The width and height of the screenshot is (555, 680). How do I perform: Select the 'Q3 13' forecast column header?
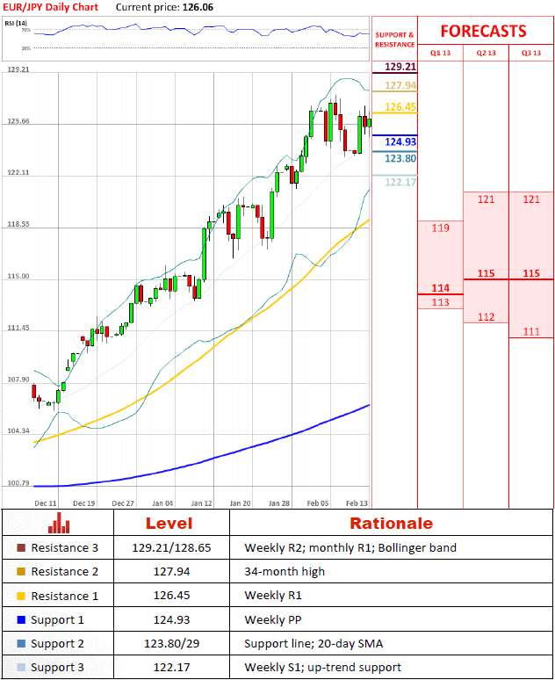(531, 53)
